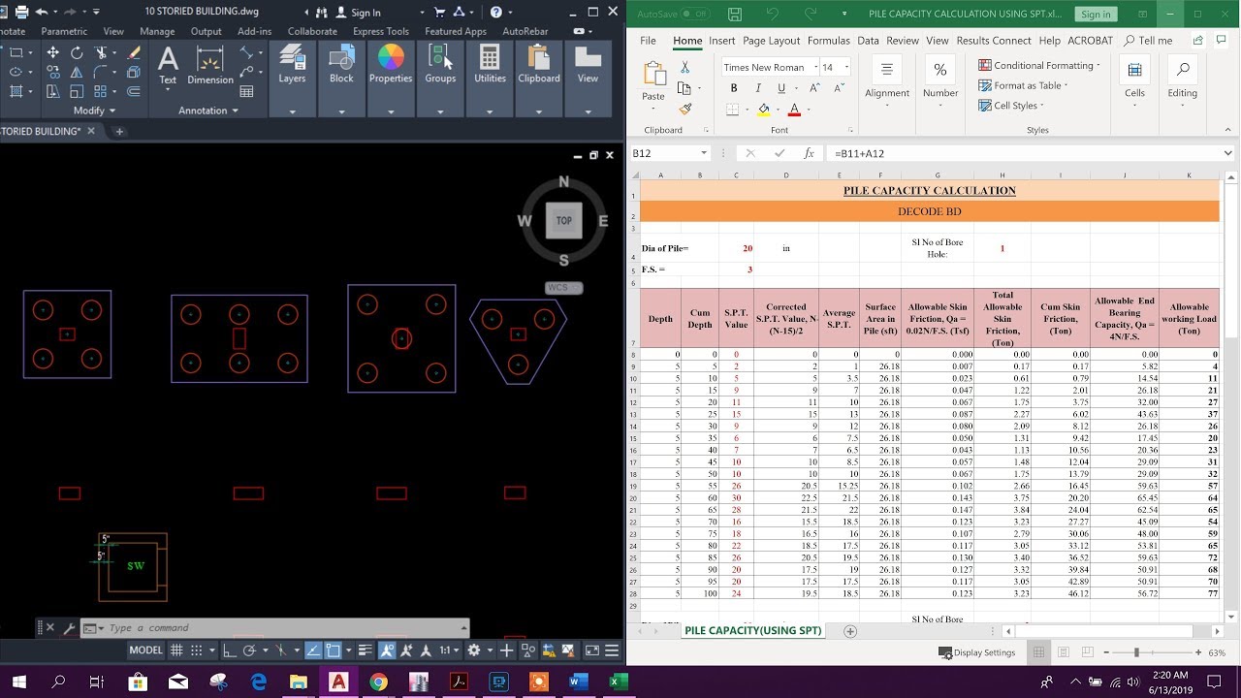
Task: Toggle annotation visibility in AutoCAD status bar
Action: (x=387, y=650)
